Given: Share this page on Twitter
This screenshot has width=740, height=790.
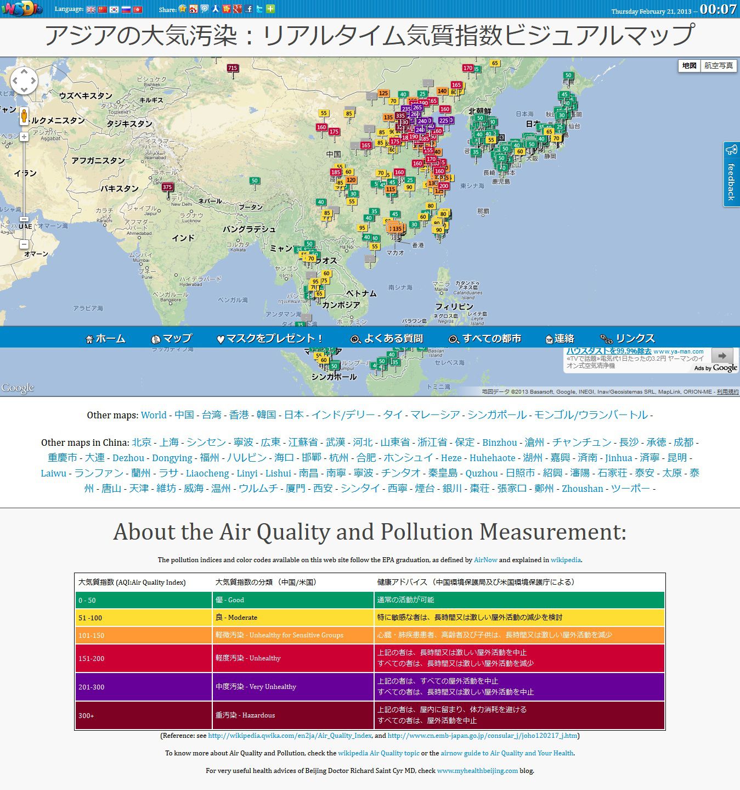Looking at the screenshot, I should [x=259, y=9].
